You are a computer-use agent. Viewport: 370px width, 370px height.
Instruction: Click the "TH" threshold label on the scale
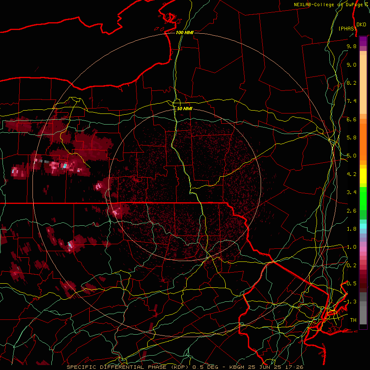click(x=353, y=320)
